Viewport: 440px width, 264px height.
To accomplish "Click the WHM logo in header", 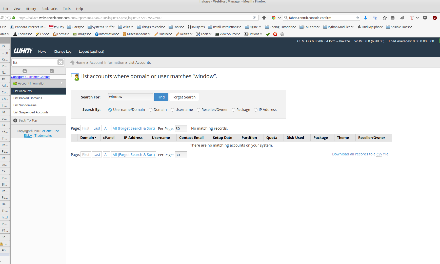I will click(23, 51).
